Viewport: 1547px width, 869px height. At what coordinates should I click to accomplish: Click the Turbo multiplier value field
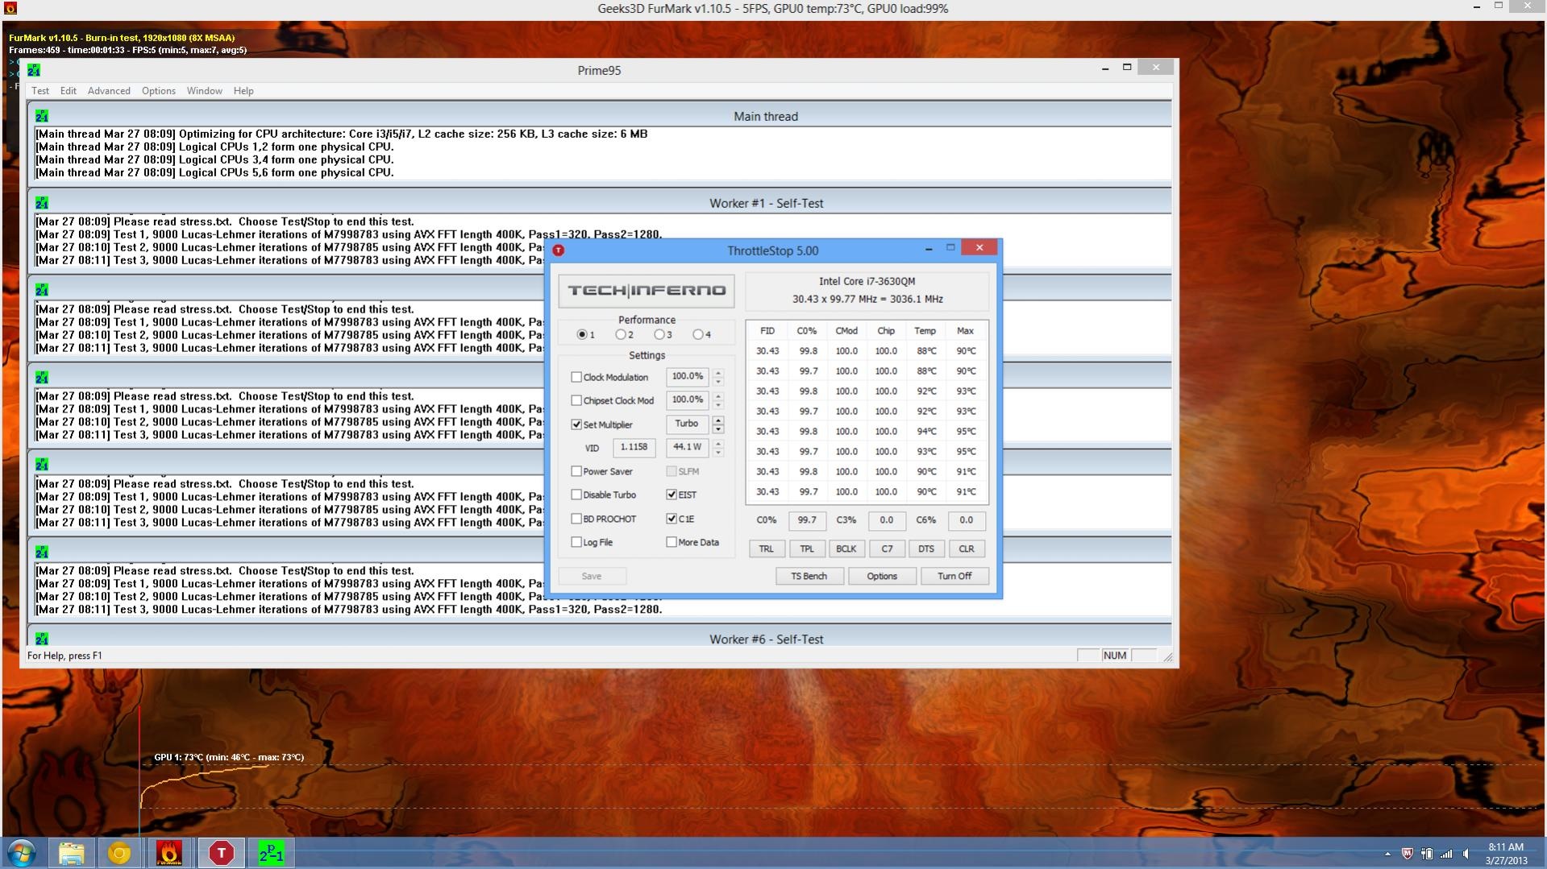click(687, 424)
